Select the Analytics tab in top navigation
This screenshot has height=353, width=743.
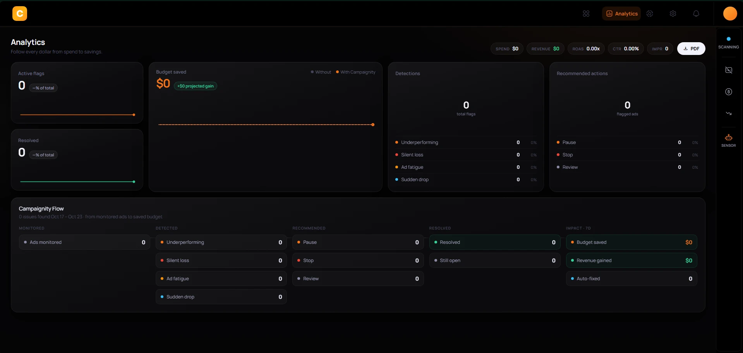click(x=621, y=14)
